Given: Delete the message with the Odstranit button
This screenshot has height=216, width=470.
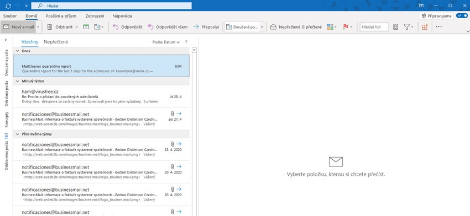Looking at the screenshot, I should click(60, 27).
